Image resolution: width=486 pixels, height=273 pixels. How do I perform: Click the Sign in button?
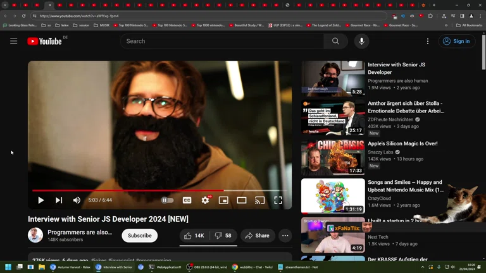(457, 41)
